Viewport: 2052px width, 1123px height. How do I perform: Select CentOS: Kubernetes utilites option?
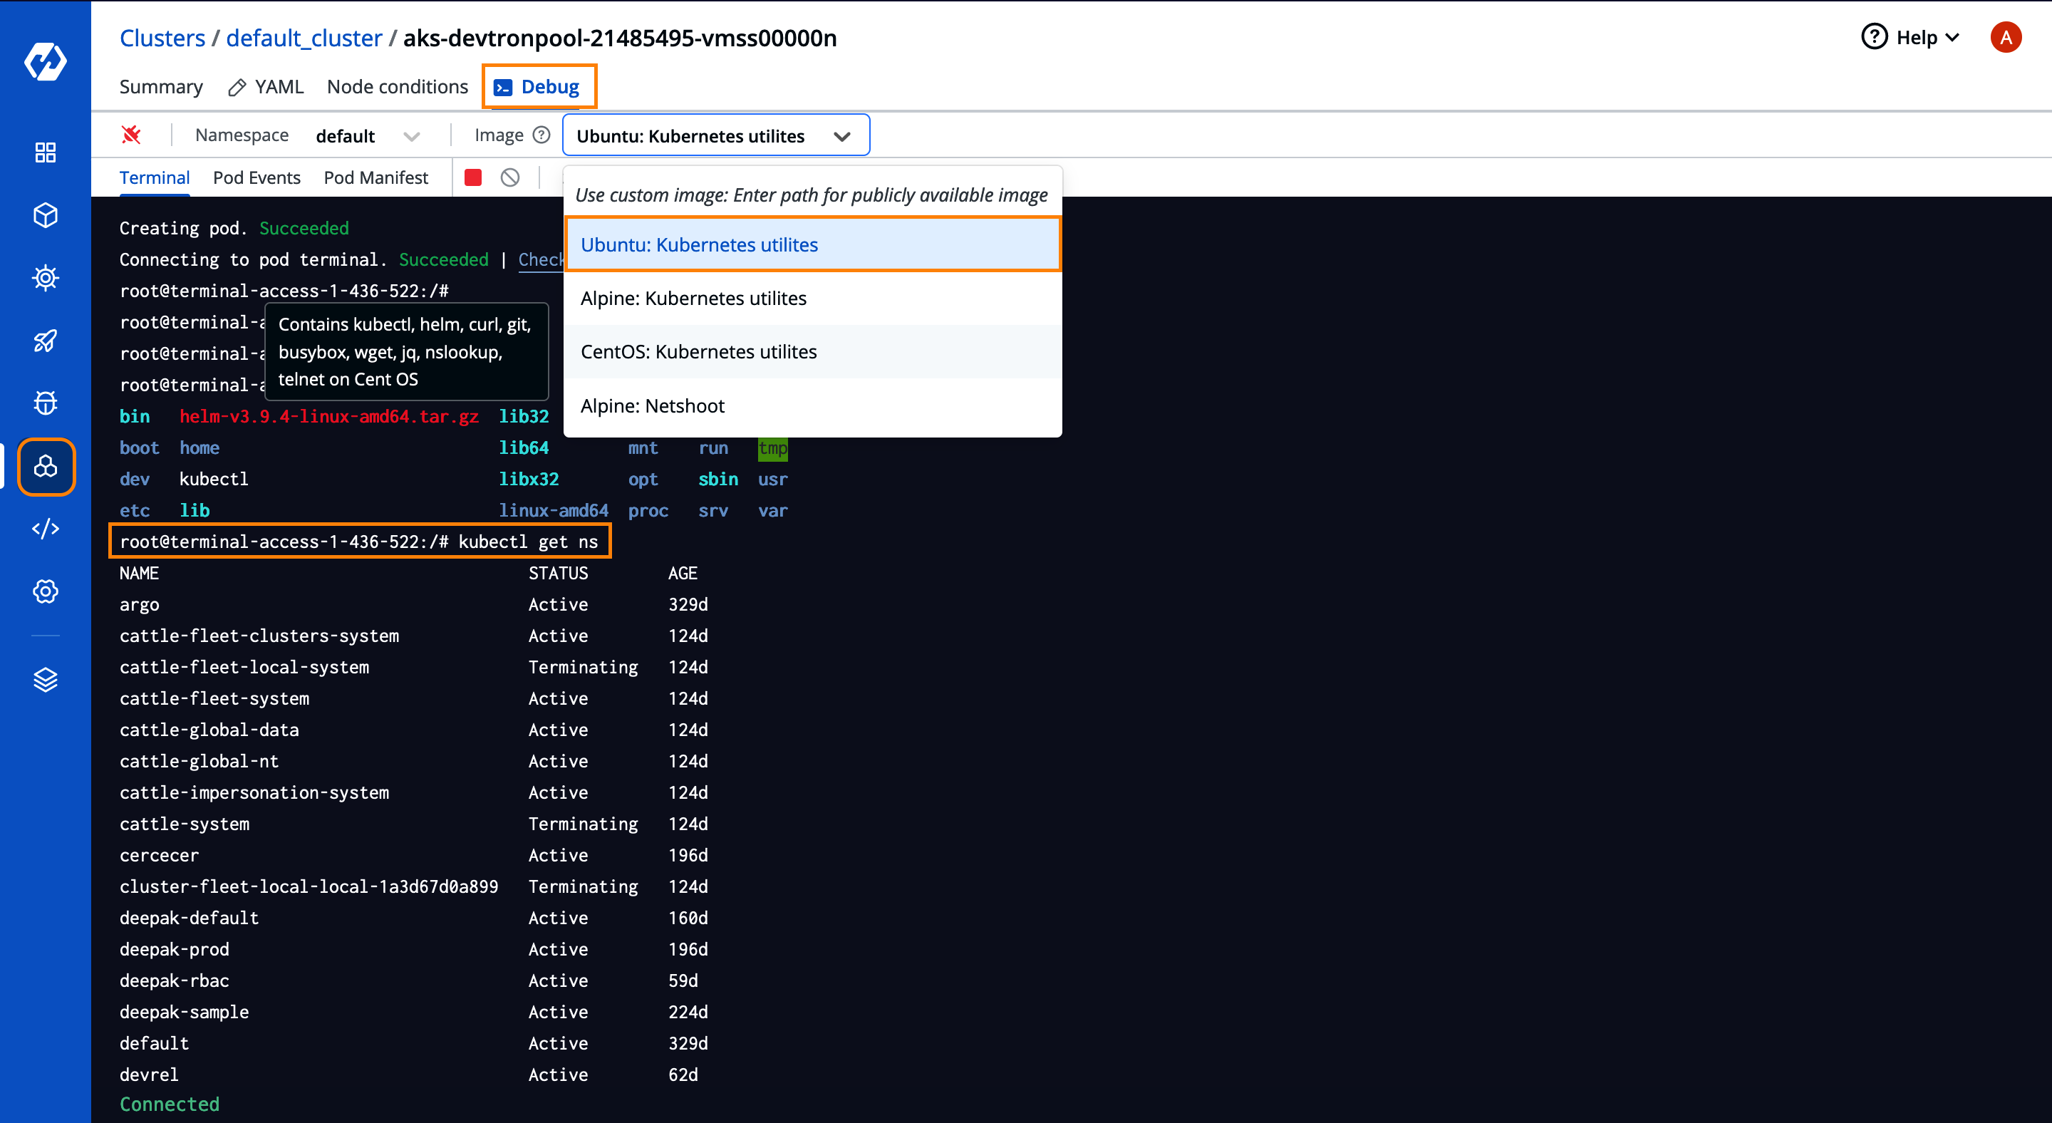point(812,351)
